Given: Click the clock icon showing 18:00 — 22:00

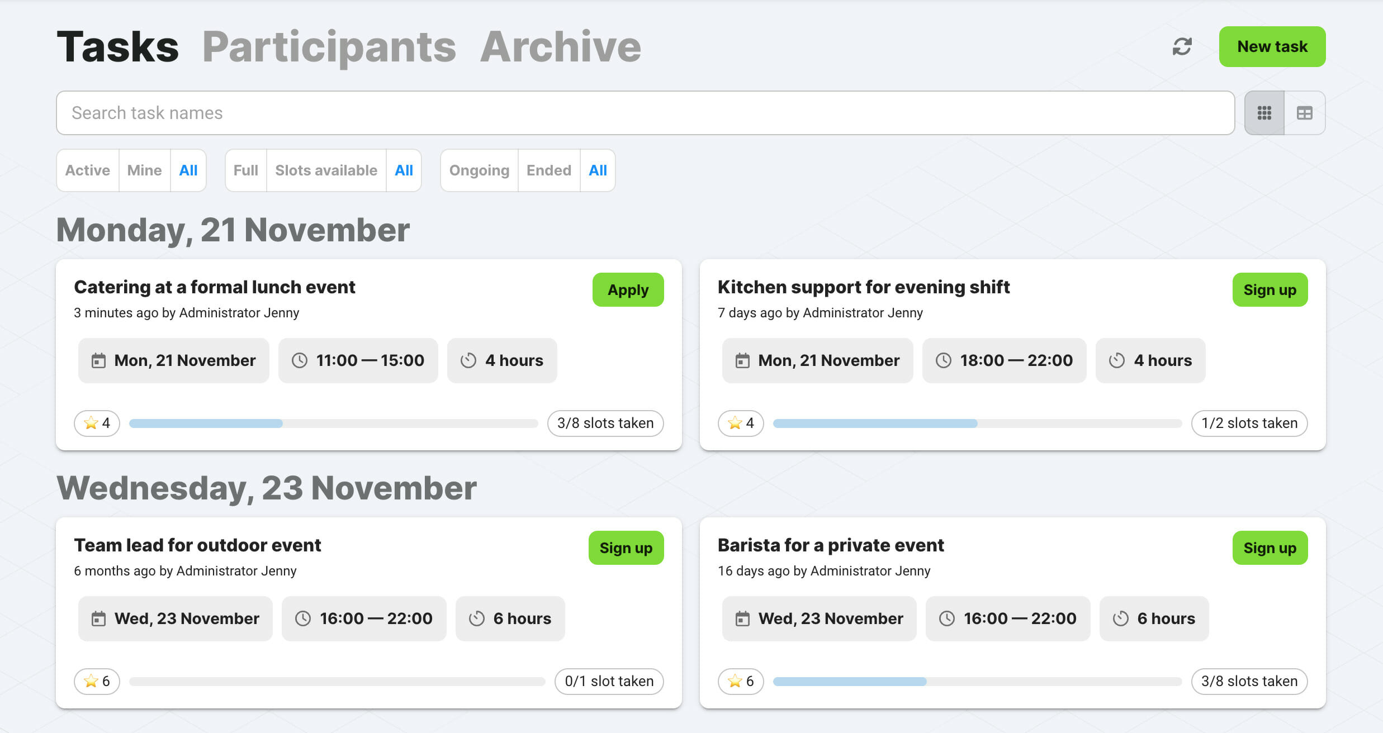Looking at the screenshot, I should pyautogui.click(x=944, y=360).
